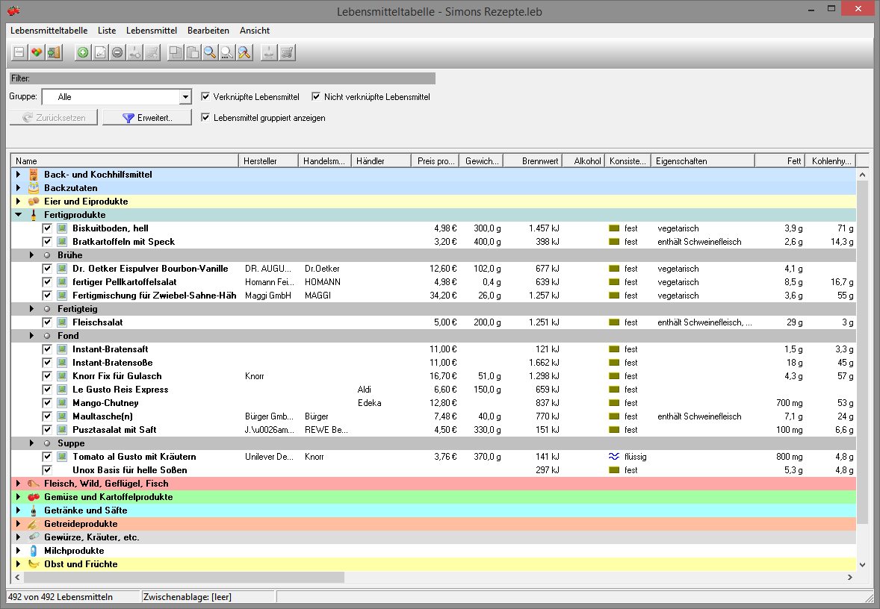Click the green plus add food icon
880x609 pixels.
click(x=83, y=52)
